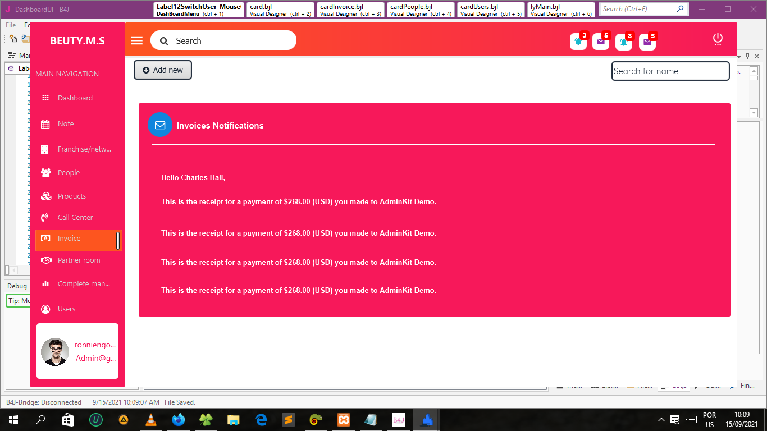
Task: Click the Hello Charles Hall, greeting
Action: pos(193,178)
